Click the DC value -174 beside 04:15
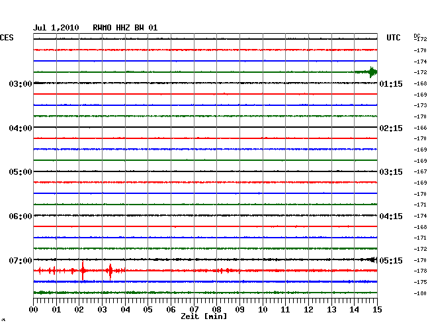Screen dimensions: 430x327 coord(420,216)
